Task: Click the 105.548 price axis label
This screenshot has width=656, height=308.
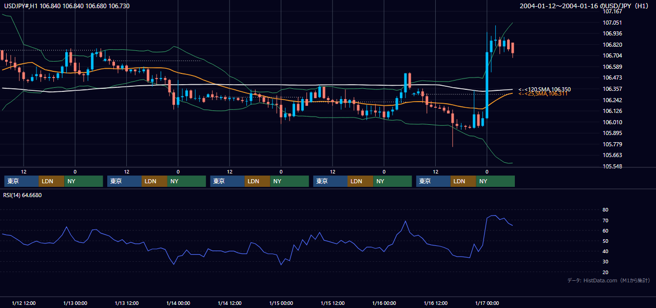Action: coord(612,166)
